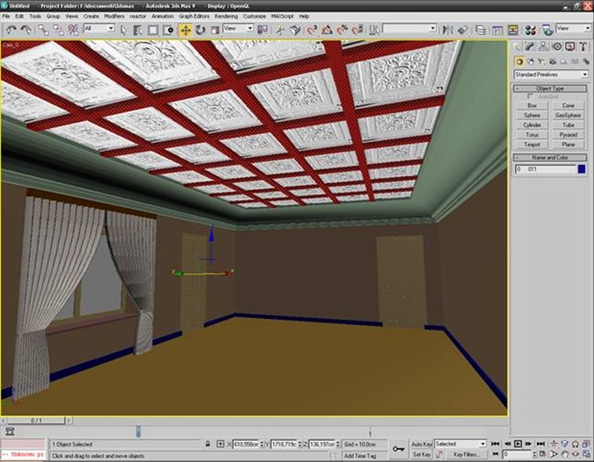Click the blue object color swatch

click(x=581, y=169)
